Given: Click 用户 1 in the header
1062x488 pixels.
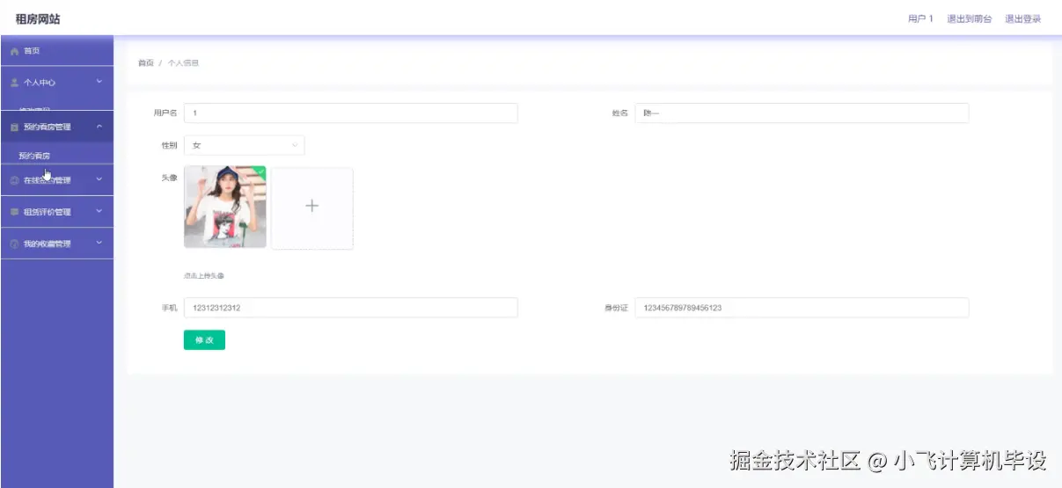Looking at the screenshot, I should [920, 18].
